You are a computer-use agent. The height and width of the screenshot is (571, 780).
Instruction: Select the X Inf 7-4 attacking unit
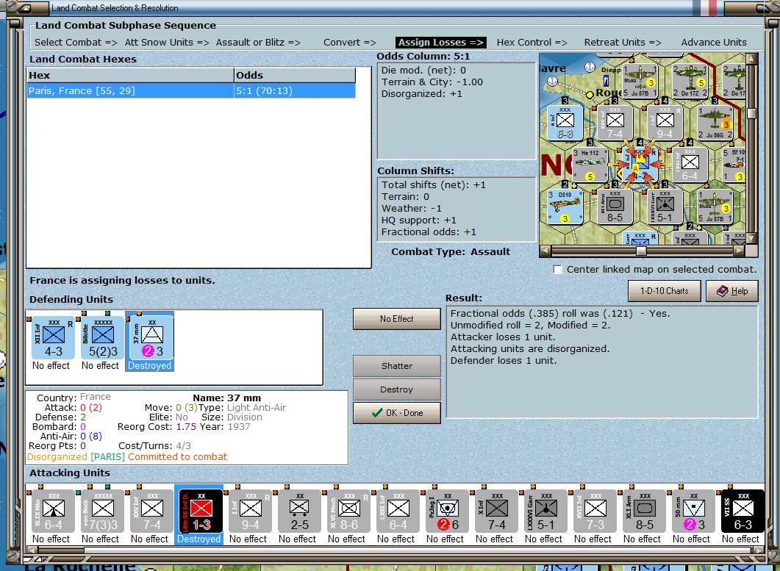[x=496, y=511]
